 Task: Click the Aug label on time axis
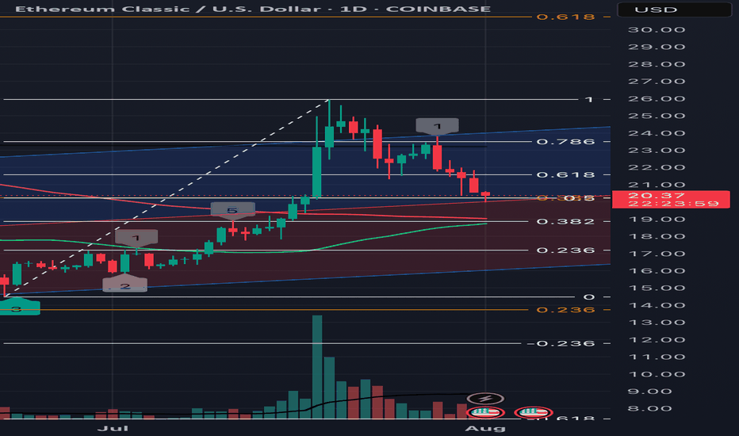click(485, 428)
